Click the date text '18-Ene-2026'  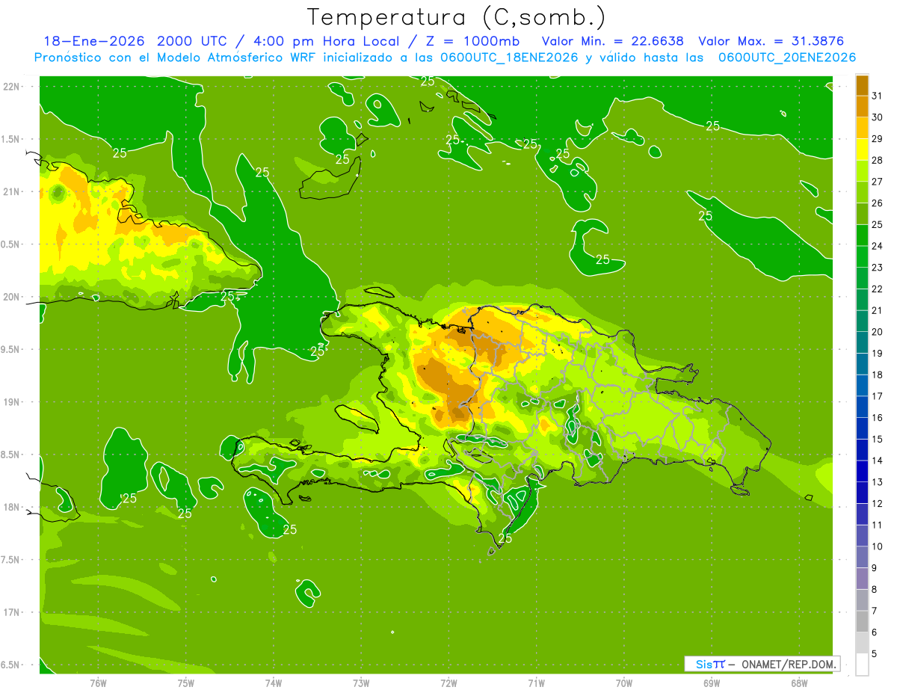point(95,41)
